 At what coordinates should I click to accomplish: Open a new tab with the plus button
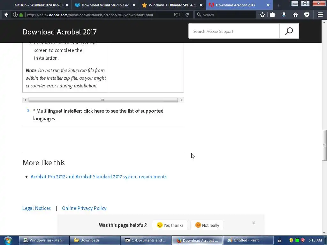(278, 5)
